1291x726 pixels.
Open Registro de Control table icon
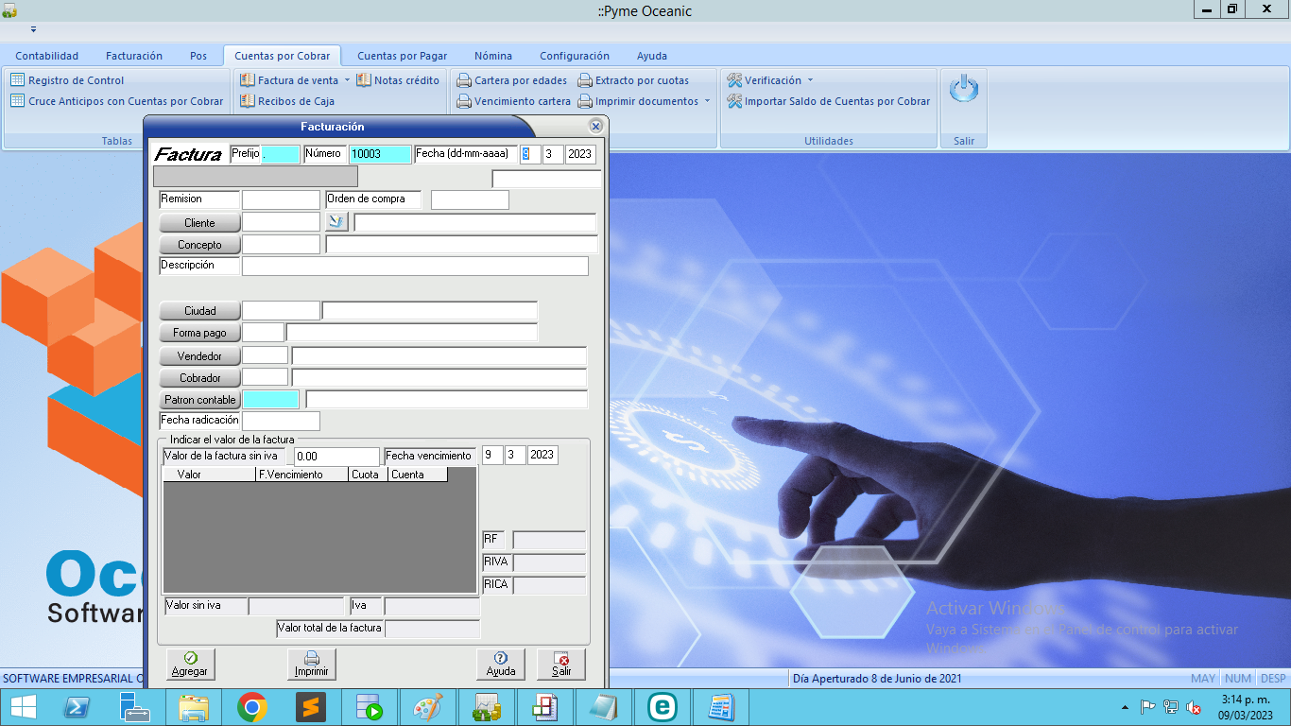pos(17,80)
